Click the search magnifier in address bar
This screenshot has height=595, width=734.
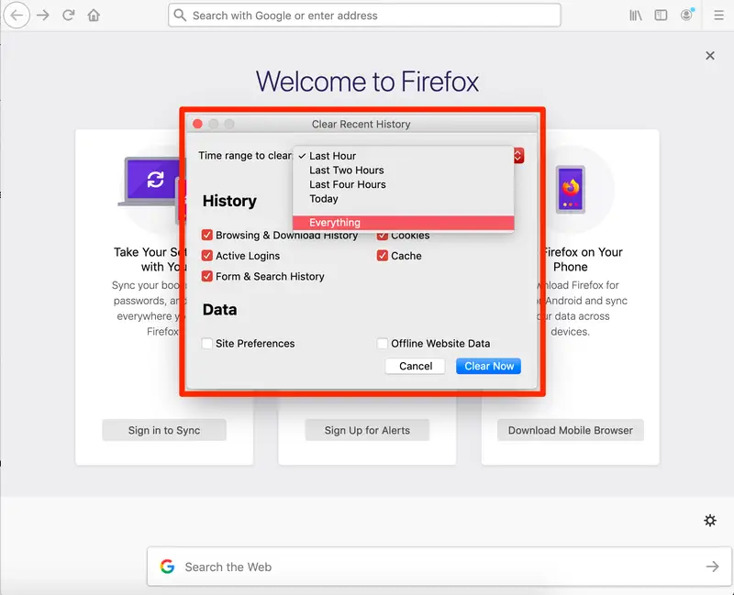(x=180, y=16)
